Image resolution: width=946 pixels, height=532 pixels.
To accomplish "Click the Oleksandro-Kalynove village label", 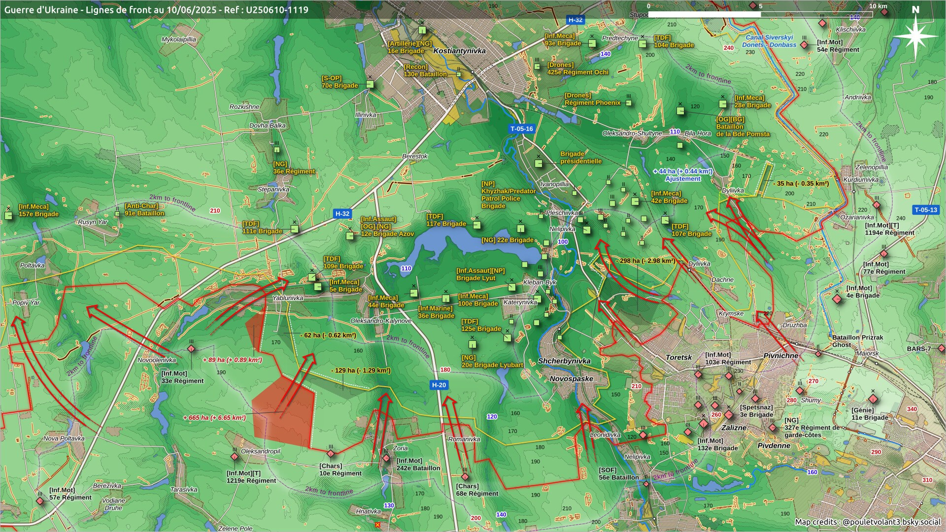I will pyautogui.click(x=381, y=321).
